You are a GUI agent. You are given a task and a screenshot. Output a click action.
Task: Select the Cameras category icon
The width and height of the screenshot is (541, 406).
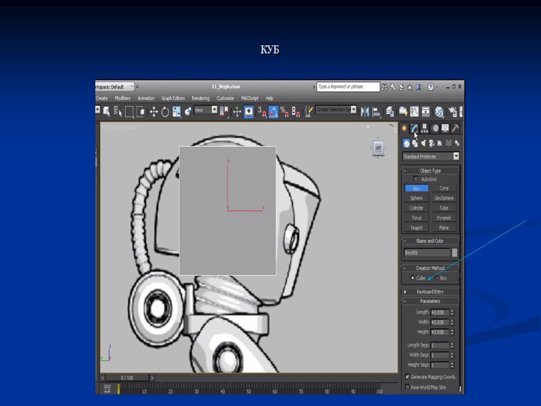tap(431, 143)
